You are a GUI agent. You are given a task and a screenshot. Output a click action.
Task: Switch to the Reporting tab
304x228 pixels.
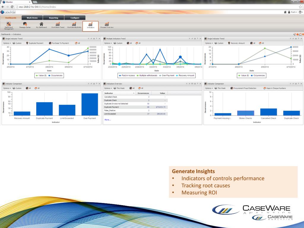click(53, 18)
